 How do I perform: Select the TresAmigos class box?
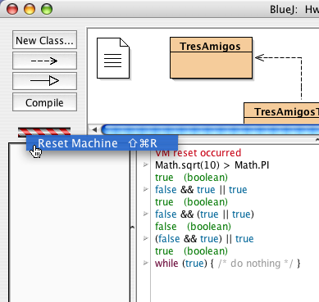point(211,58)
